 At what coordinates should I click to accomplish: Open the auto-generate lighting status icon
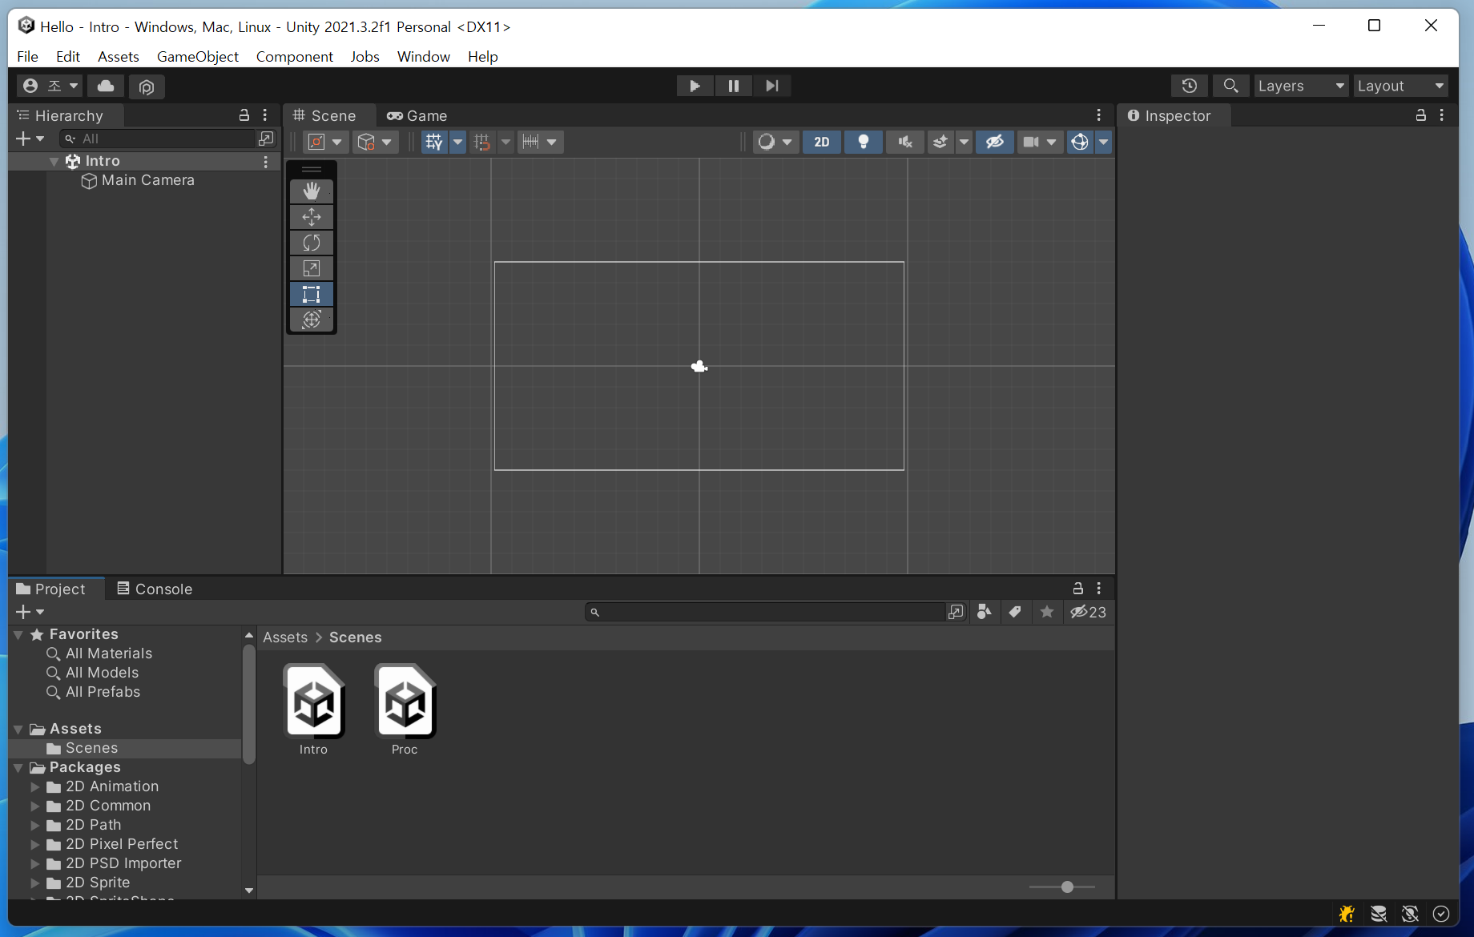[1410, 914]
